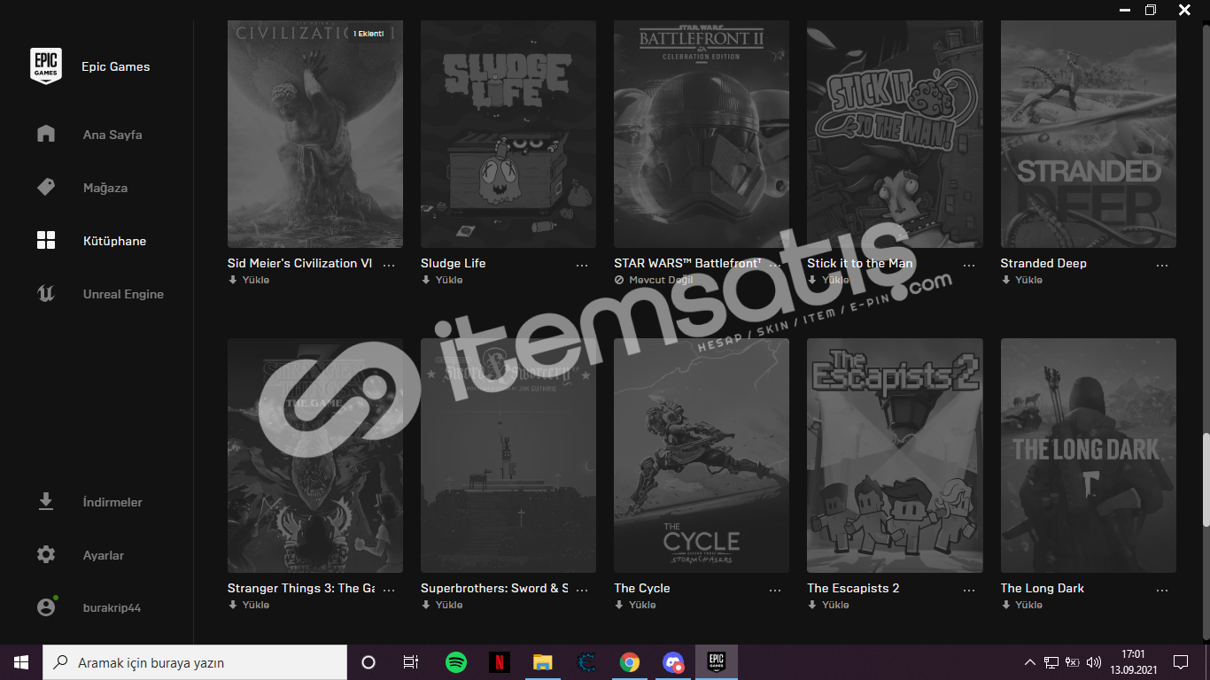Open options menu for Sid Meier's Civilization VI
1210x680 pixels.
389,265
